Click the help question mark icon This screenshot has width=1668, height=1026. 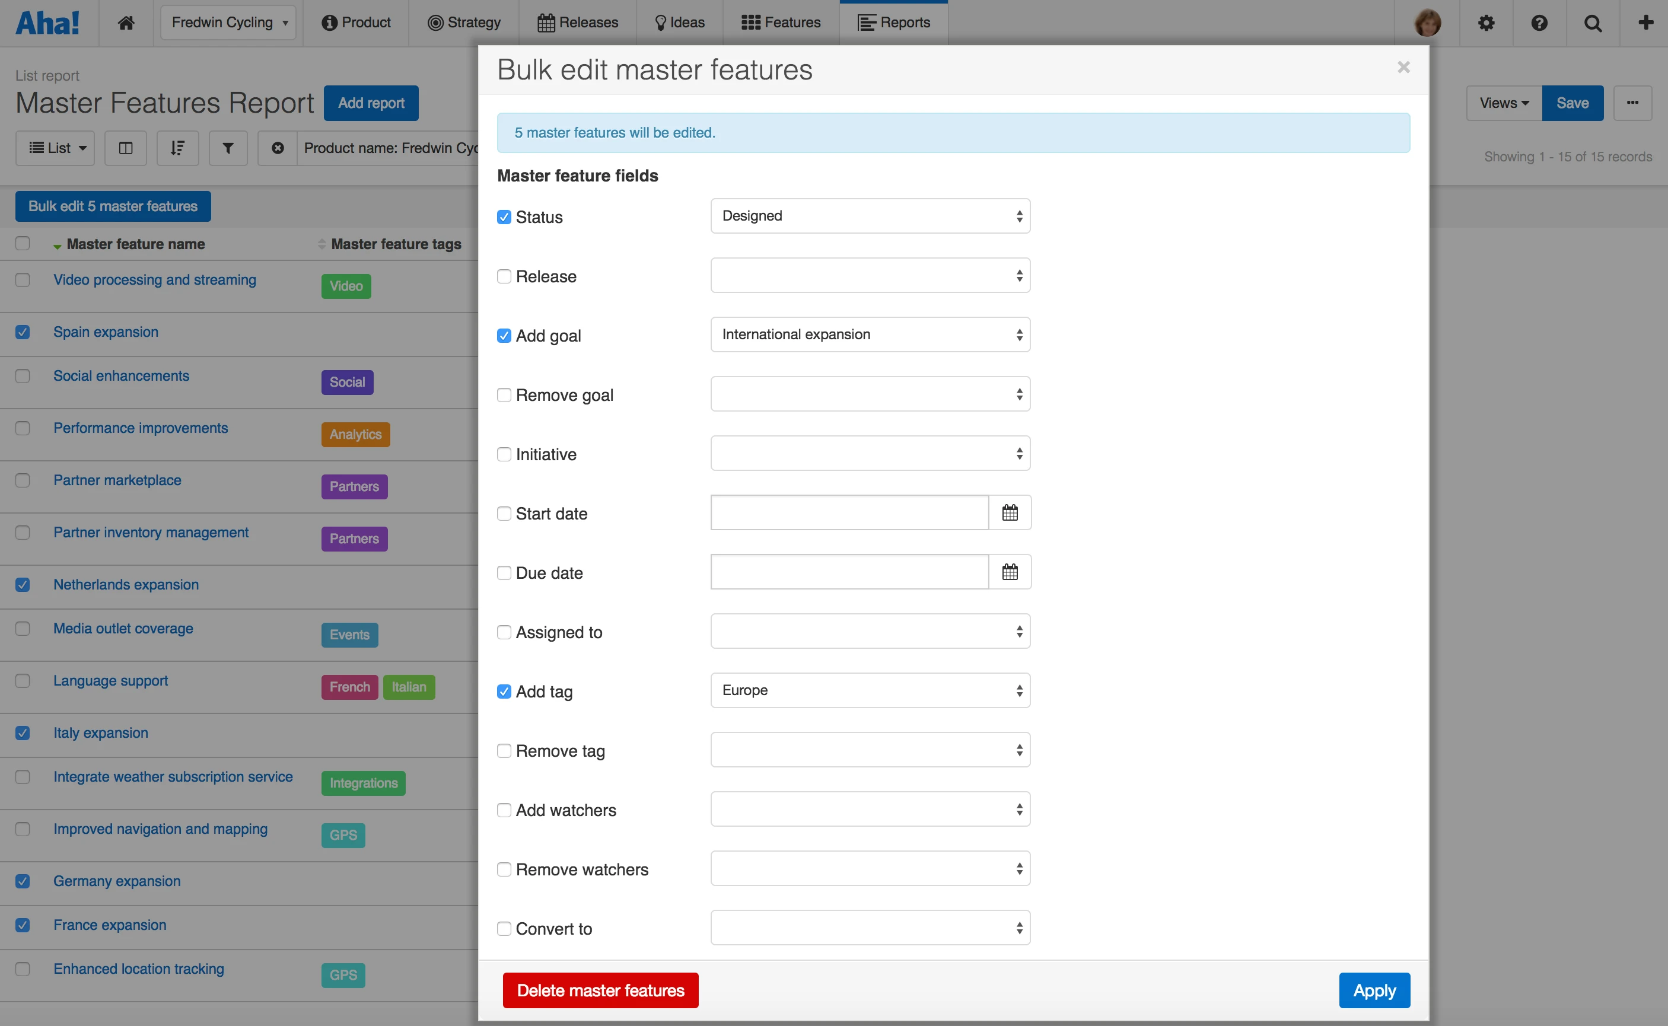coord(1539,23)
